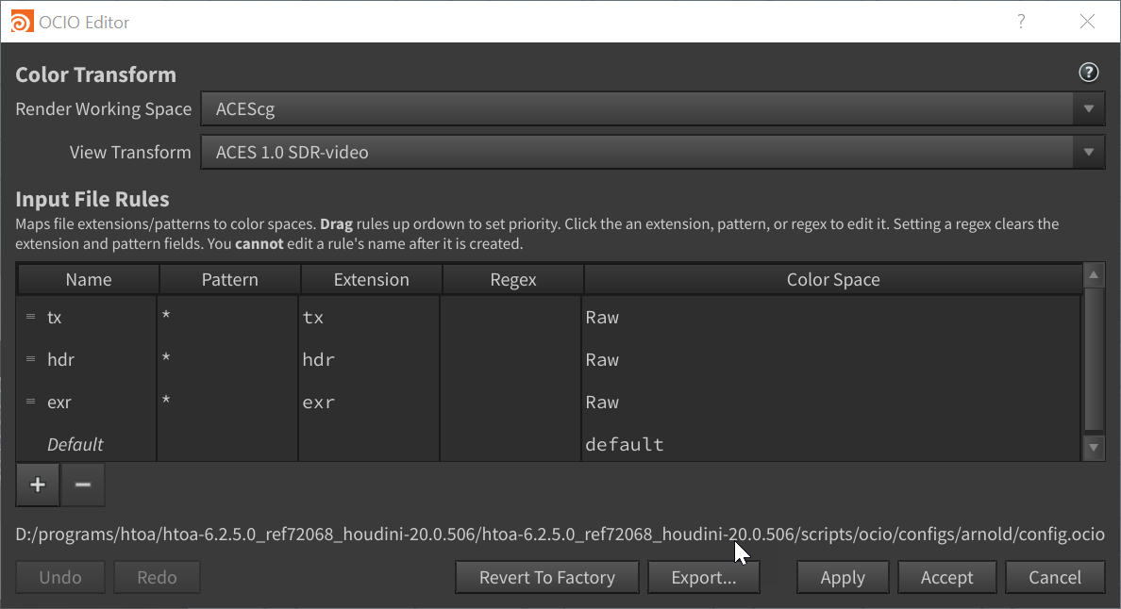Edit the exr rule pattern asterisk
This screenshot has width=1121, height=609.
(x=166, y=399)
